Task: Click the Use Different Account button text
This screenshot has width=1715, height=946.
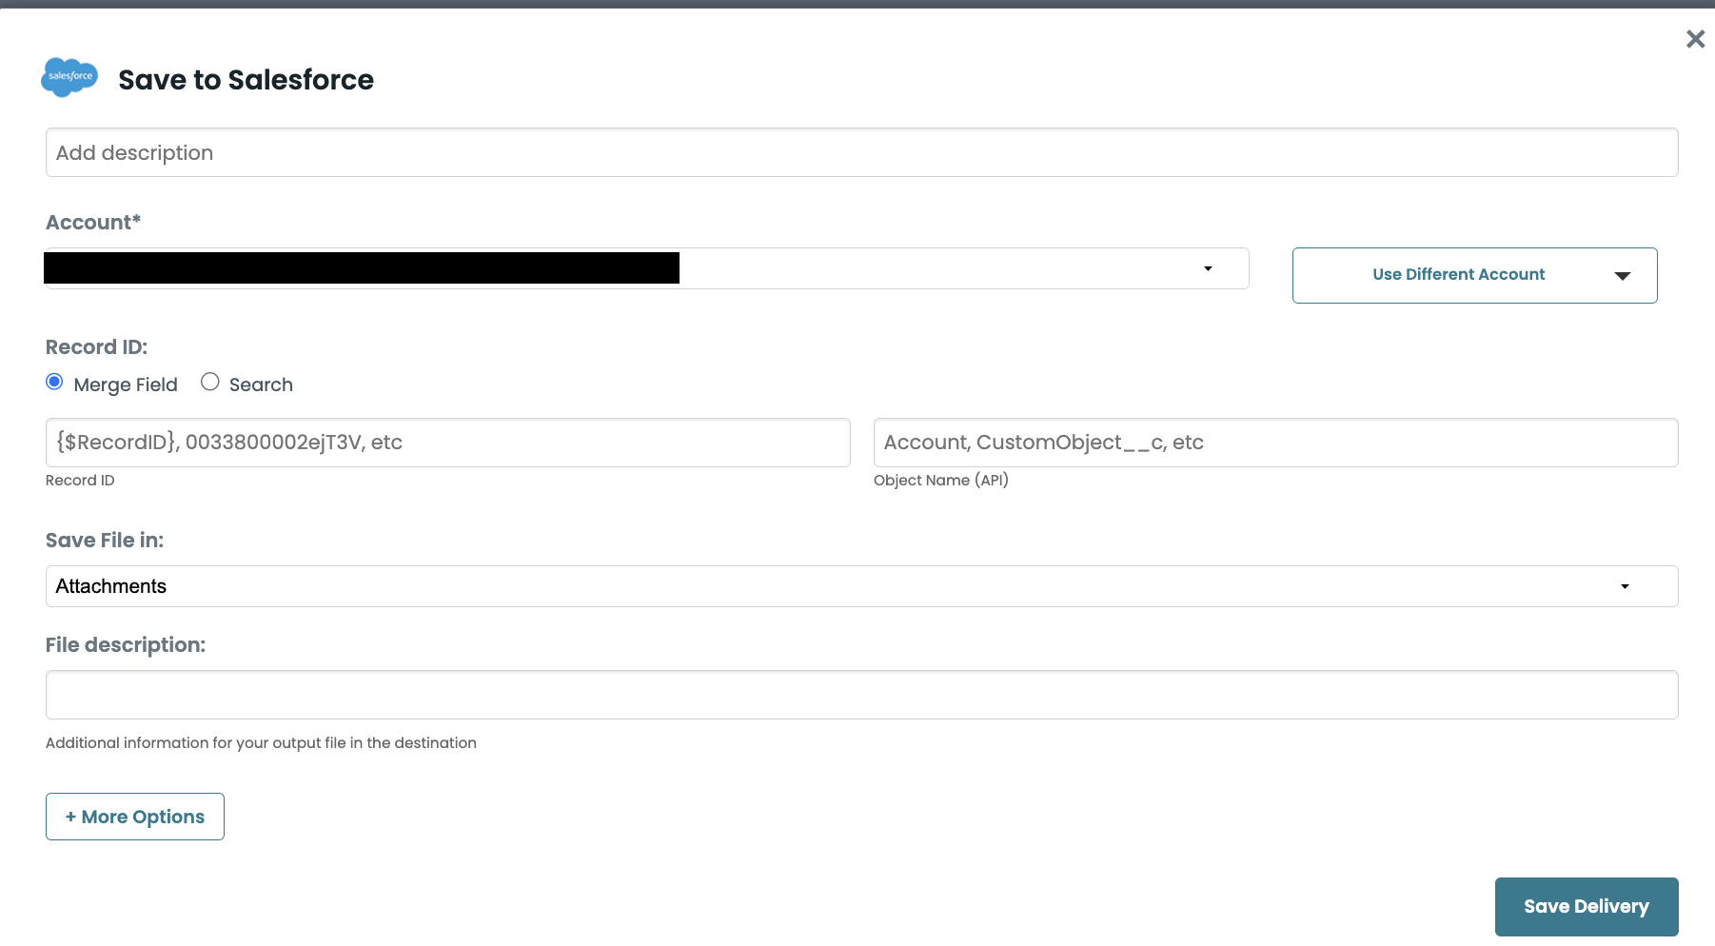Action: click(x=1458, y=274)
